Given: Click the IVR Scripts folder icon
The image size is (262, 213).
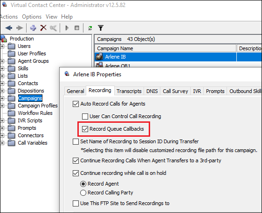Looking at the screenshot, I should tap(11, 120).
